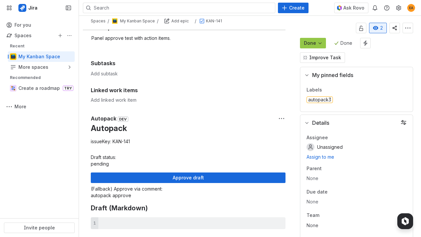Click the Approve draft button

click(x=188, y=178)
